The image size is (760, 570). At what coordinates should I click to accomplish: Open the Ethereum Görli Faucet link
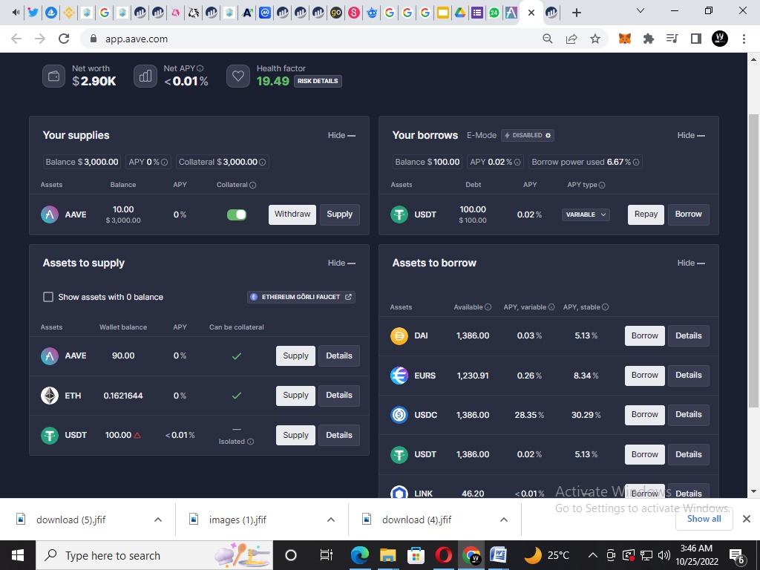tap(301, 296)
